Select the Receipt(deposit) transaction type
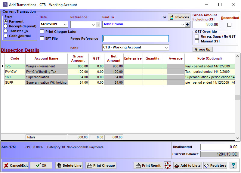The width and height of the screenshot is (241, 173). click(6, 26)
